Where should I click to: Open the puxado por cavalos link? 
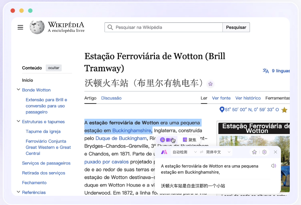(x=106, y=162)
